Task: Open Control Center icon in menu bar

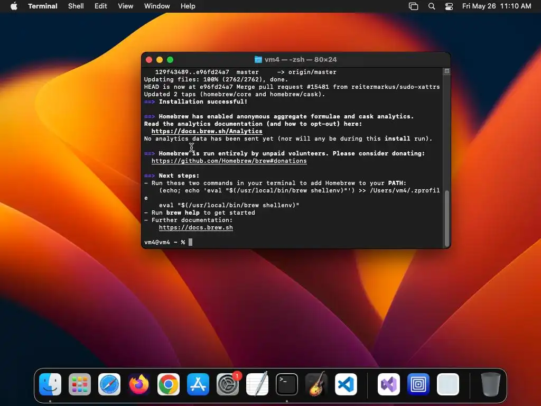Action: (449, 6)
